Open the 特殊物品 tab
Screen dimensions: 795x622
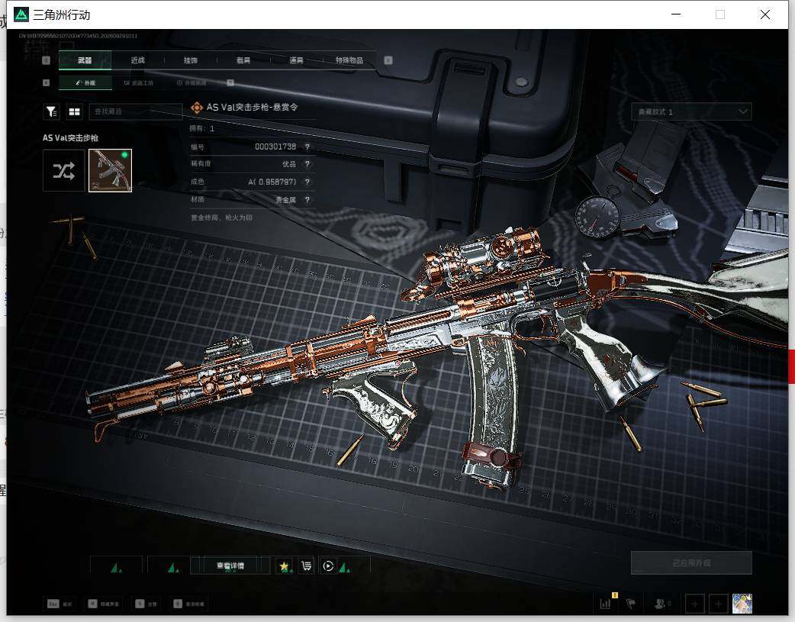[349, 60]
